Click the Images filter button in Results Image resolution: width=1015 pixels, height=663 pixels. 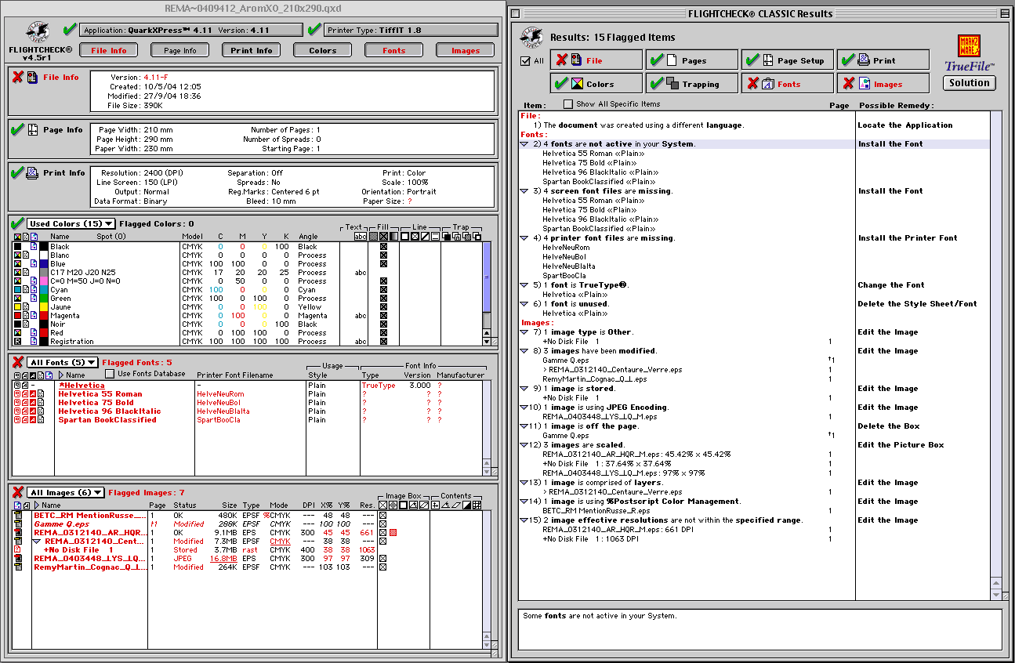[x=883, y=83]
